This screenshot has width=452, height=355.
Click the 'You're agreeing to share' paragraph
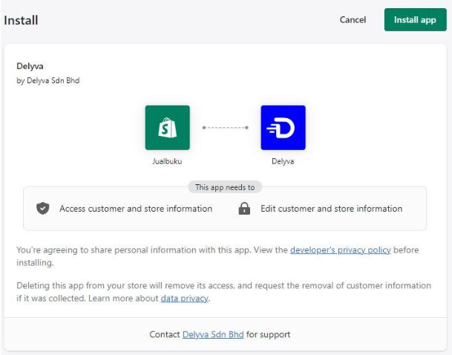(x=217, y=256)
